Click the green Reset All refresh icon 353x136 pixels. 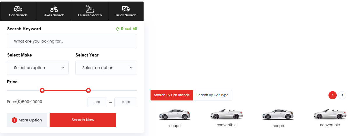point(118,29)
